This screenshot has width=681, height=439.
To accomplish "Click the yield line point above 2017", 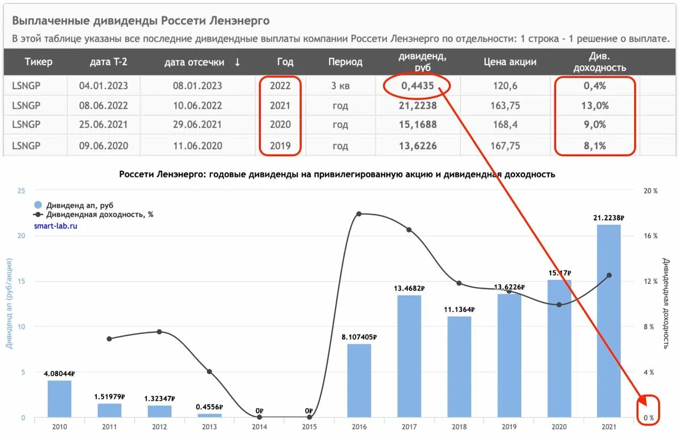I will point(409,230).
